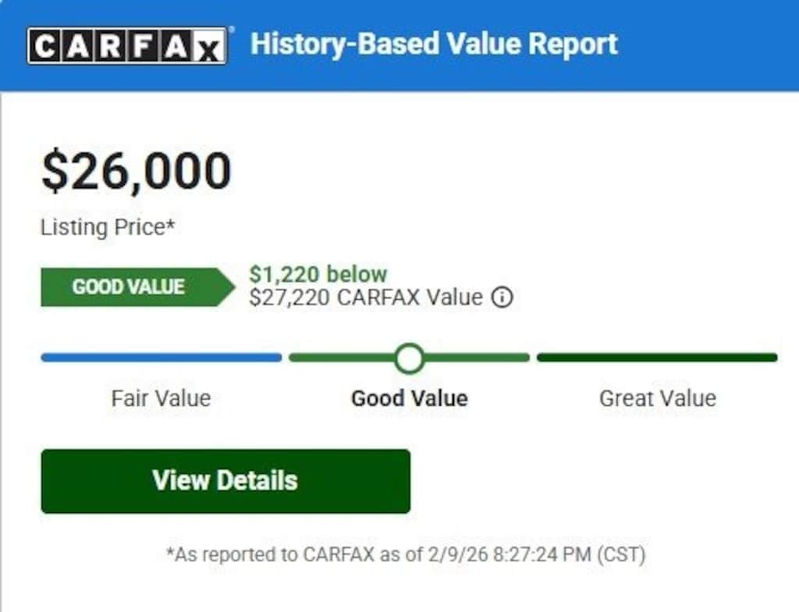
Task: Click the "As reported to CARFAX" footnote
Action: point(406,554)
